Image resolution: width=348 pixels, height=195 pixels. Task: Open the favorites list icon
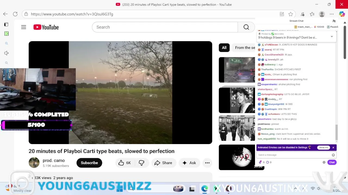click(x=312, y=14)
